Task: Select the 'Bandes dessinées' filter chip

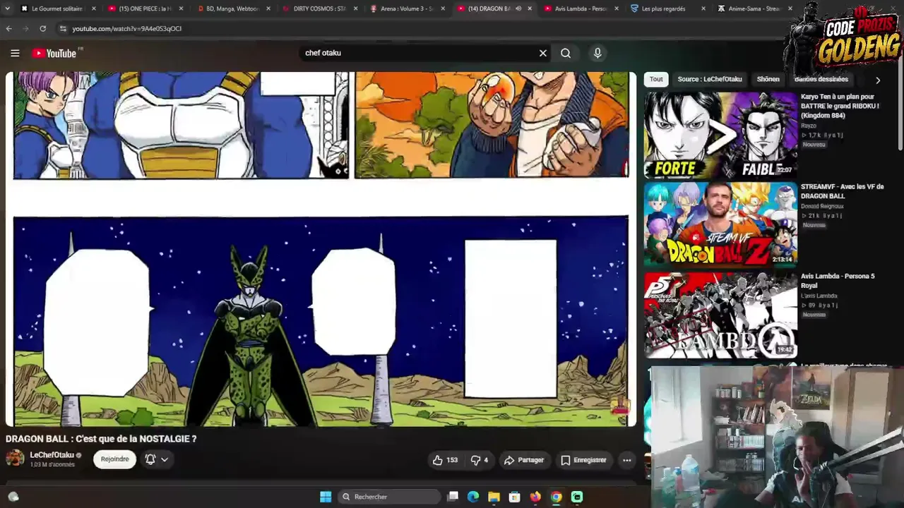Action: (x=821, y=79)
